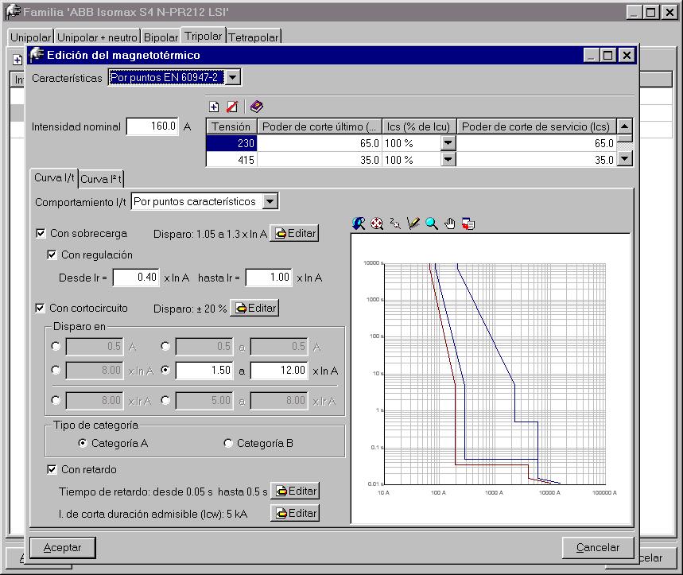Viewport: 683px width, 575px height.
Task: Click Editar for Tiempo de retardo
Action: click(x=295, y=491)
